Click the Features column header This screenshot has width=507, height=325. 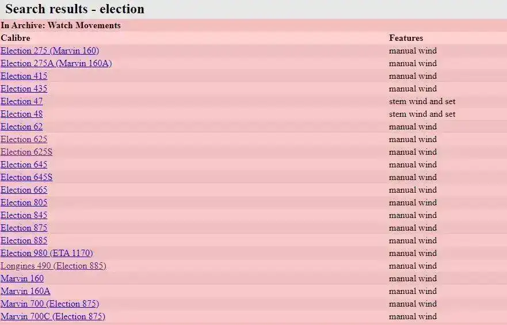coord(406,38)
